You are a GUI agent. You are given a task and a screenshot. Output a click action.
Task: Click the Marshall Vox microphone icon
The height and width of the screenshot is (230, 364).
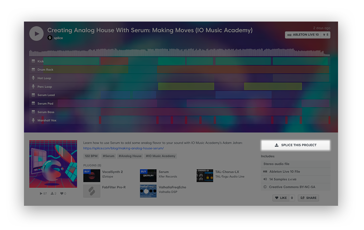point(33,120)
